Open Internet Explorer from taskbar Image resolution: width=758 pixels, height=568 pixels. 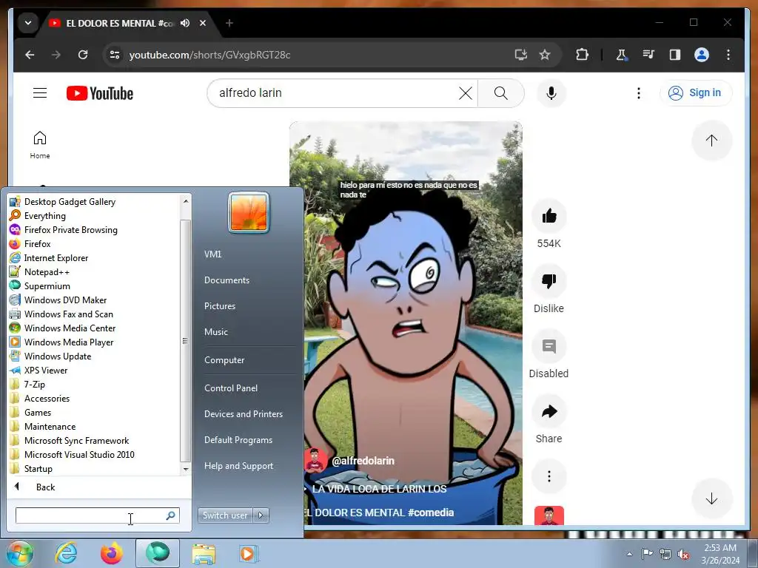point(66,553)
